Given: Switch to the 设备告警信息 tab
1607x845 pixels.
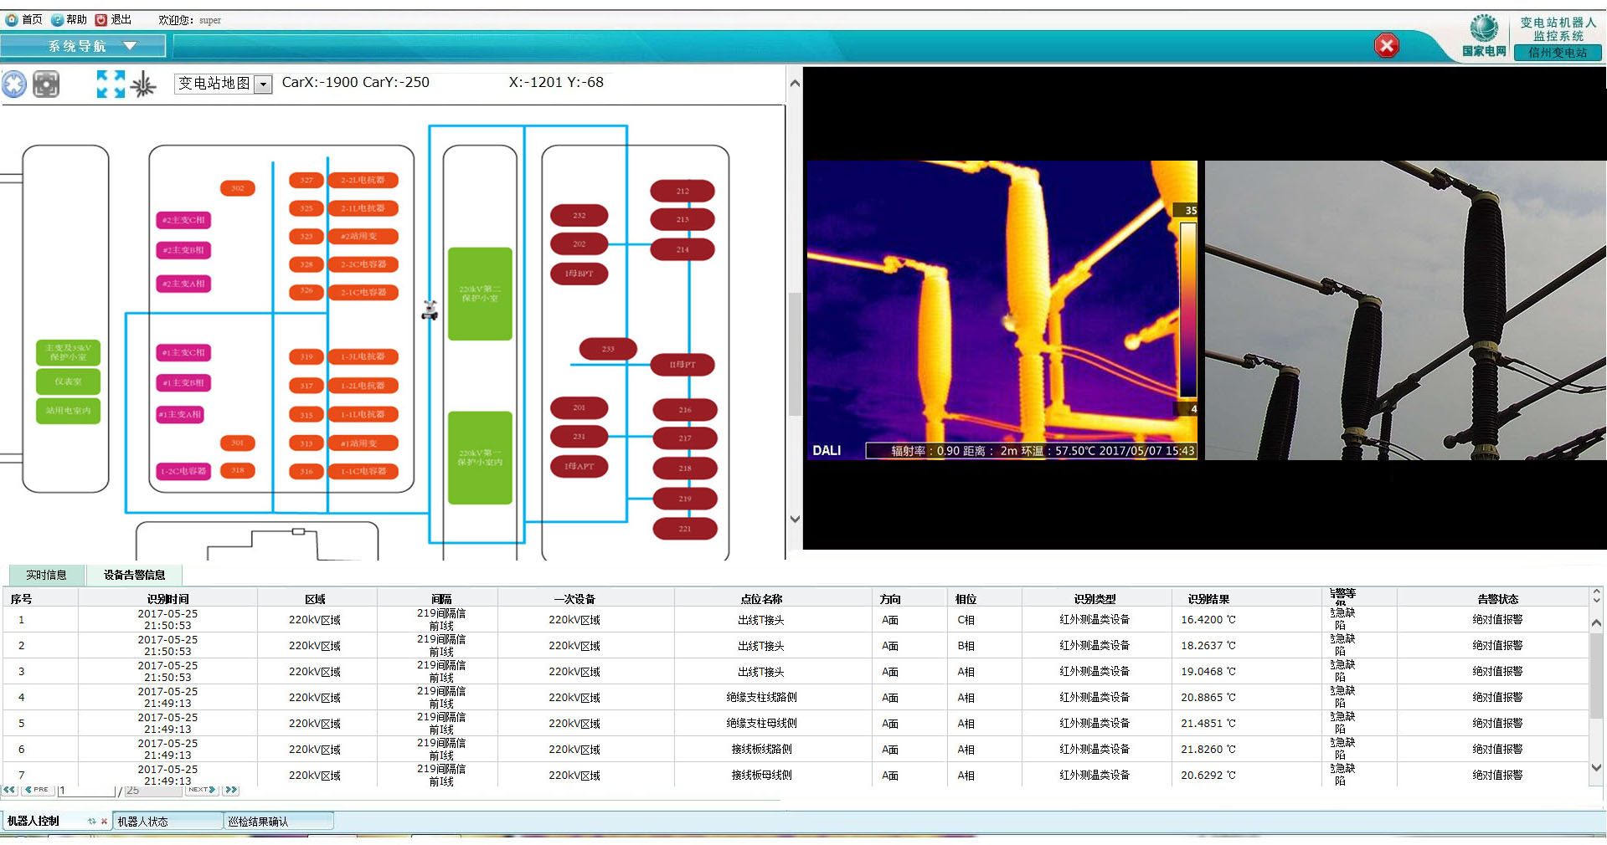Looking at the screenshot, I should coord(134,575).
